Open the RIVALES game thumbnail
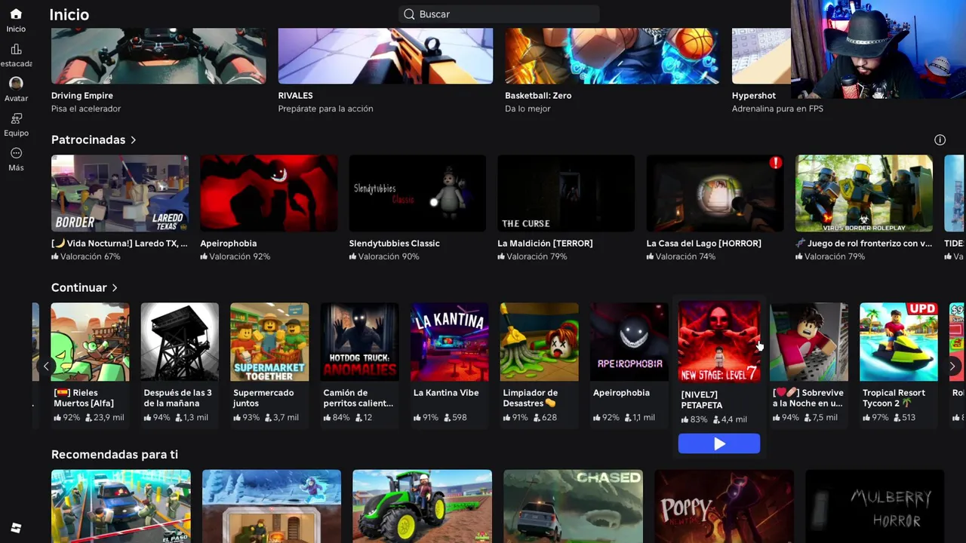966x543 pixels. 386,56
